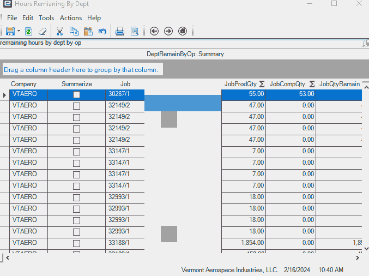
Task: Click the Back arrow navigation icon
Action: [x=154, y=31]
